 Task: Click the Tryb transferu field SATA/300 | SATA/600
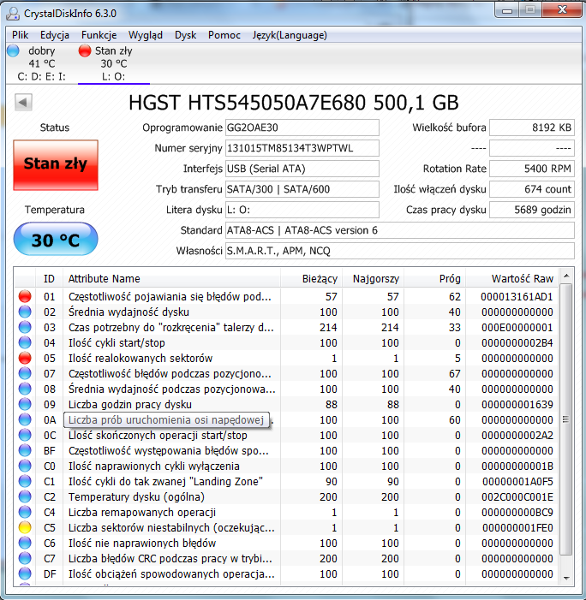point(302,189)
